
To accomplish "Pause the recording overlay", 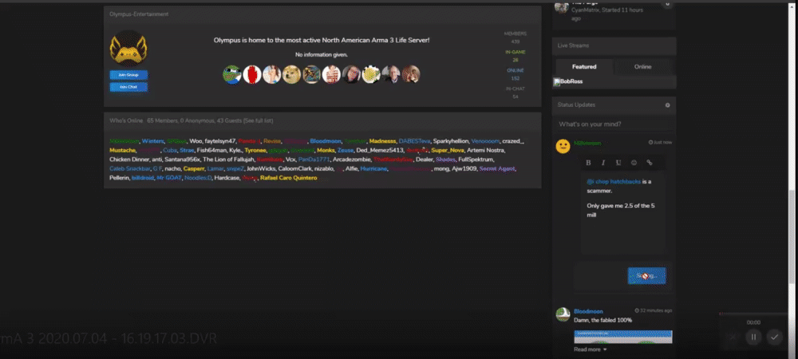I will coord(754,337).
